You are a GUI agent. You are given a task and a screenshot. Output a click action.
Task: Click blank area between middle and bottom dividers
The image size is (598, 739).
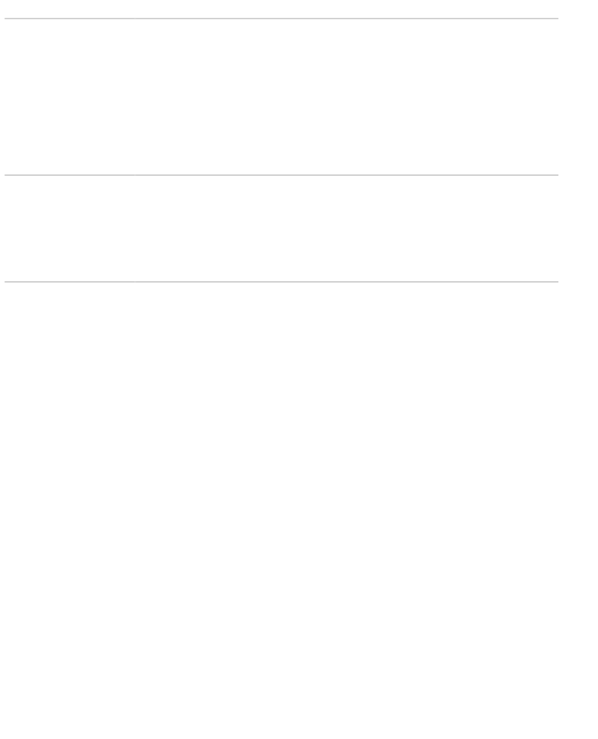pyautogui.click(x=281, y=228)
